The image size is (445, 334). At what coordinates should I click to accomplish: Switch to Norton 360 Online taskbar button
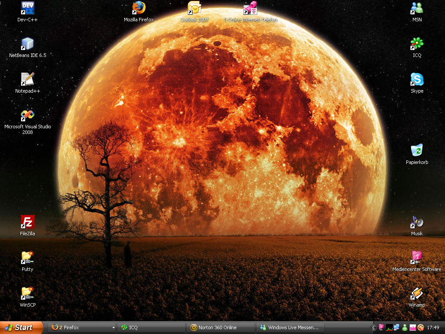221,327
